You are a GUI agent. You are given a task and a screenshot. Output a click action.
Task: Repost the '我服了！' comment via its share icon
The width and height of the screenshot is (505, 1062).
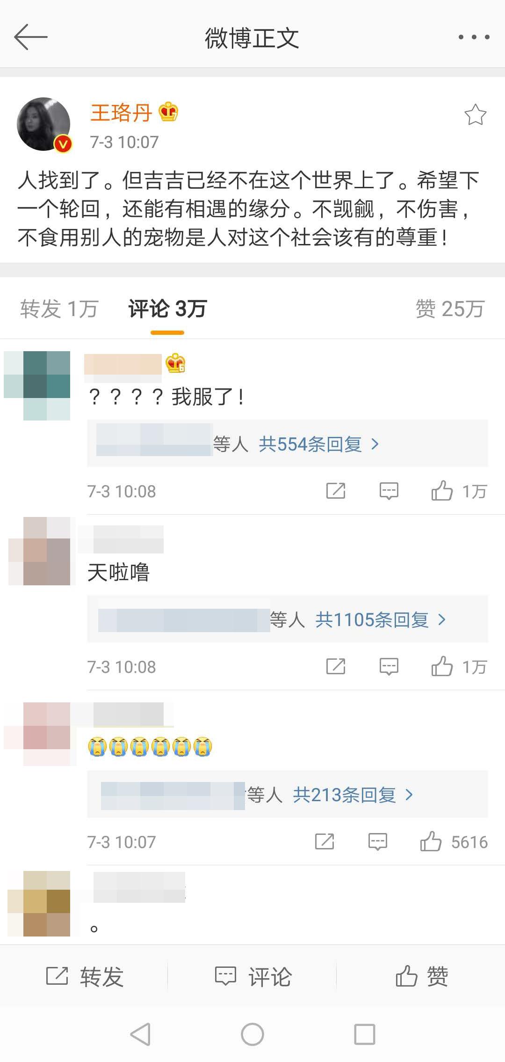pyautogui.click(x=336, y=491)
